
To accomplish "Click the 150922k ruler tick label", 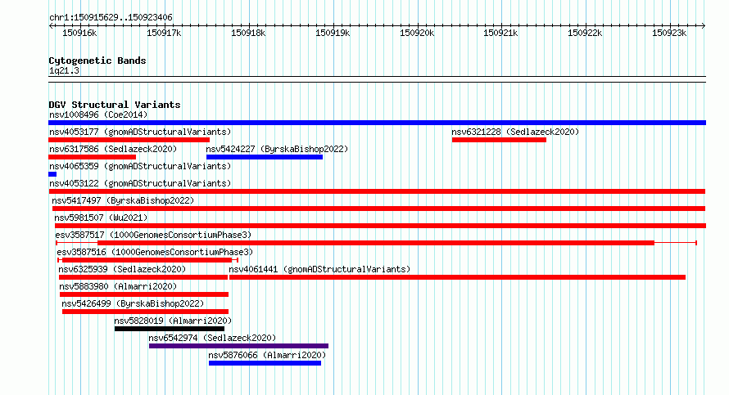I will pos(585,33).
